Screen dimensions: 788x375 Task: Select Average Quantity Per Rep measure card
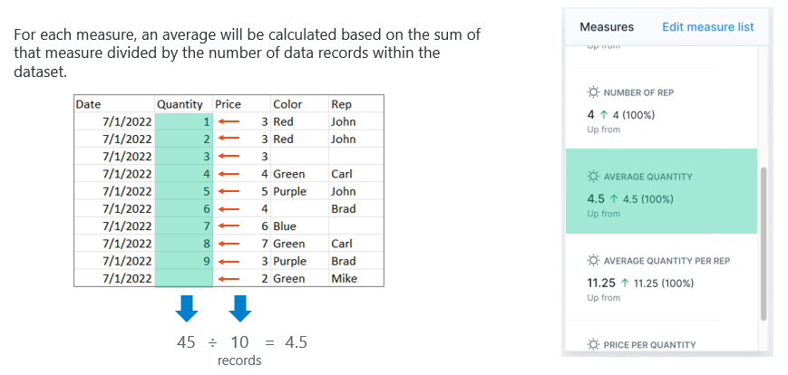[x=661, y=277]
